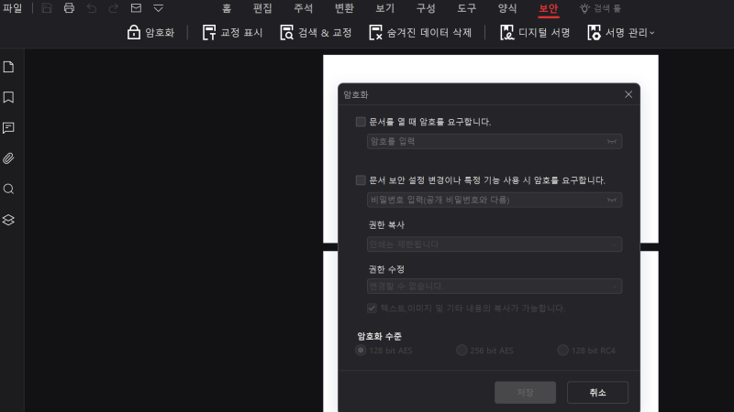Switch to the 양식 tab
The image size is (734, 412).
(x=507, y=8)
